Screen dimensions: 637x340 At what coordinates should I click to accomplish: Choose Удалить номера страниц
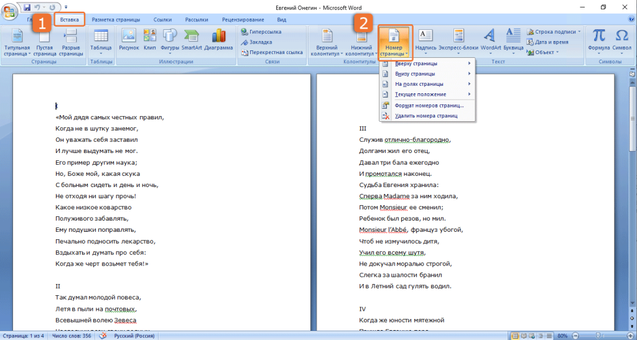tap(427, 116)
